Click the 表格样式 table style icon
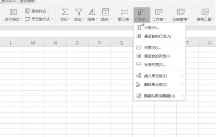 [27, 11]
